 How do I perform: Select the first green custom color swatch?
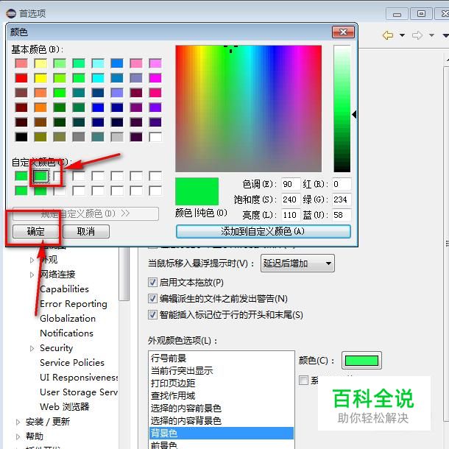point(21,176)
